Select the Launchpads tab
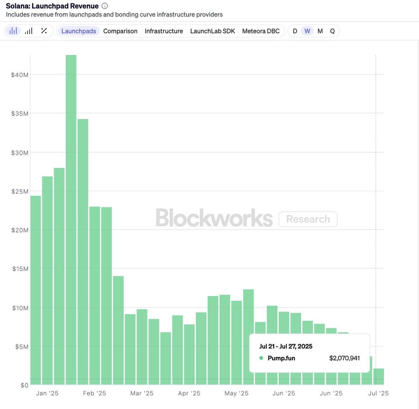 click(x=79, y=31)
